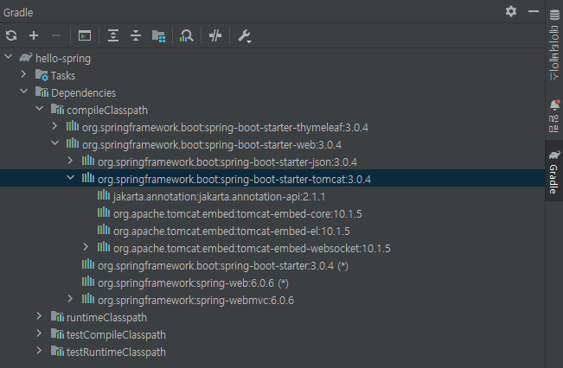563x368 pixels.
Task: Expand spring-boot-starter-json dependency
Action: coord(70,160)
